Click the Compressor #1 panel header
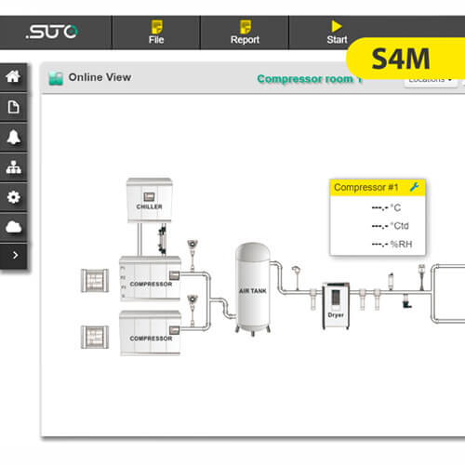This screenshot has width=465, height=465. pyautogui.click(x=378, y=188)
